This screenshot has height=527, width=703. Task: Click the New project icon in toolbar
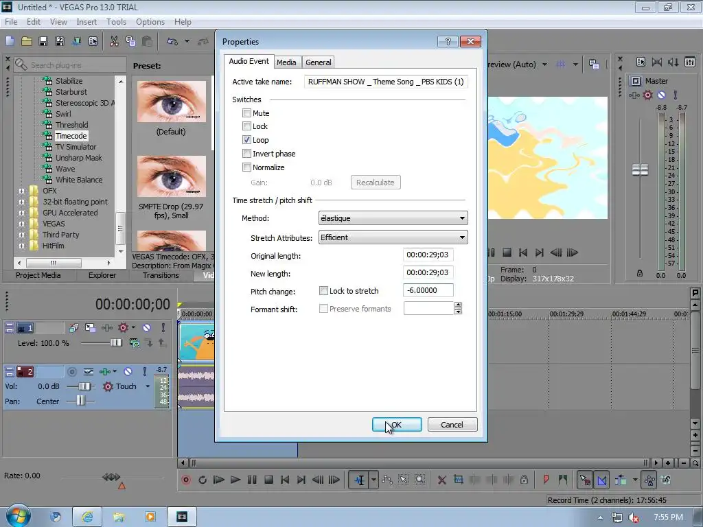pyautogui.click(x=10, y=41)
